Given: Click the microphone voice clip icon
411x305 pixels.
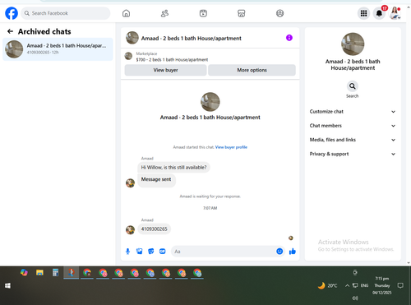Looking at the screenshot, I should click(127, 252).
